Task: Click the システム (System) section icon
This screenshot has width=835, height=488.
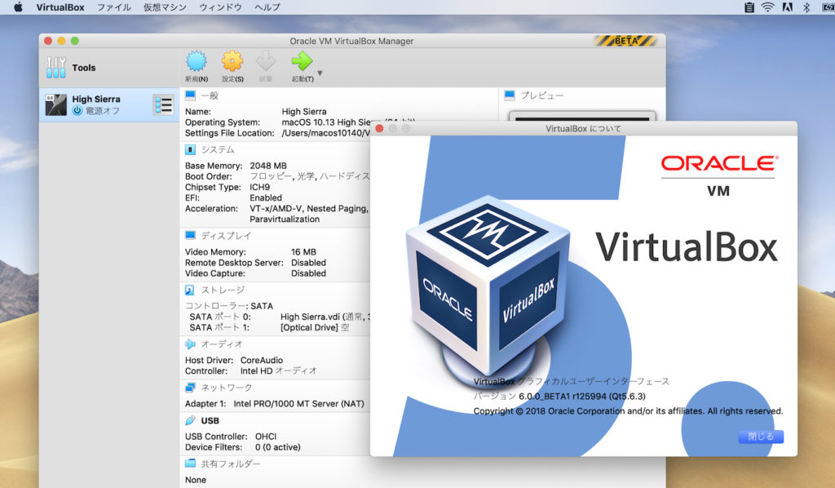Action: click(192, 149)
